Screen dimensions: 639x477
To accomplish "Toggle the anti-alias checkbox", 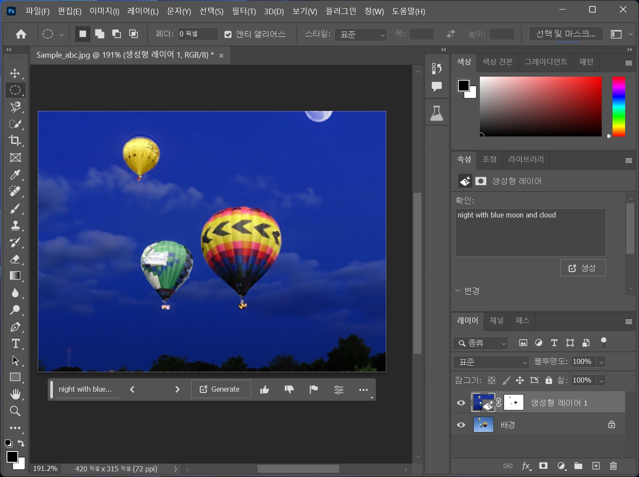I will pyautogui.click(x=228, y=34).
